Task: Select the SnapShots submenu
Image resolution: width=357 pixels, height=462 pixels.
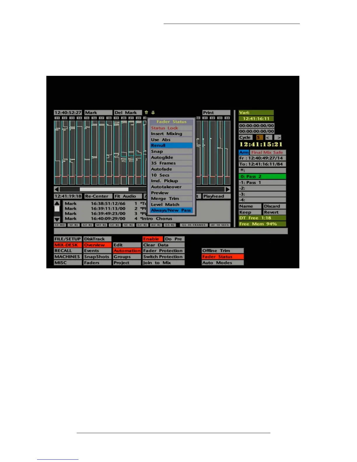Action: click(x=97, y=257)
